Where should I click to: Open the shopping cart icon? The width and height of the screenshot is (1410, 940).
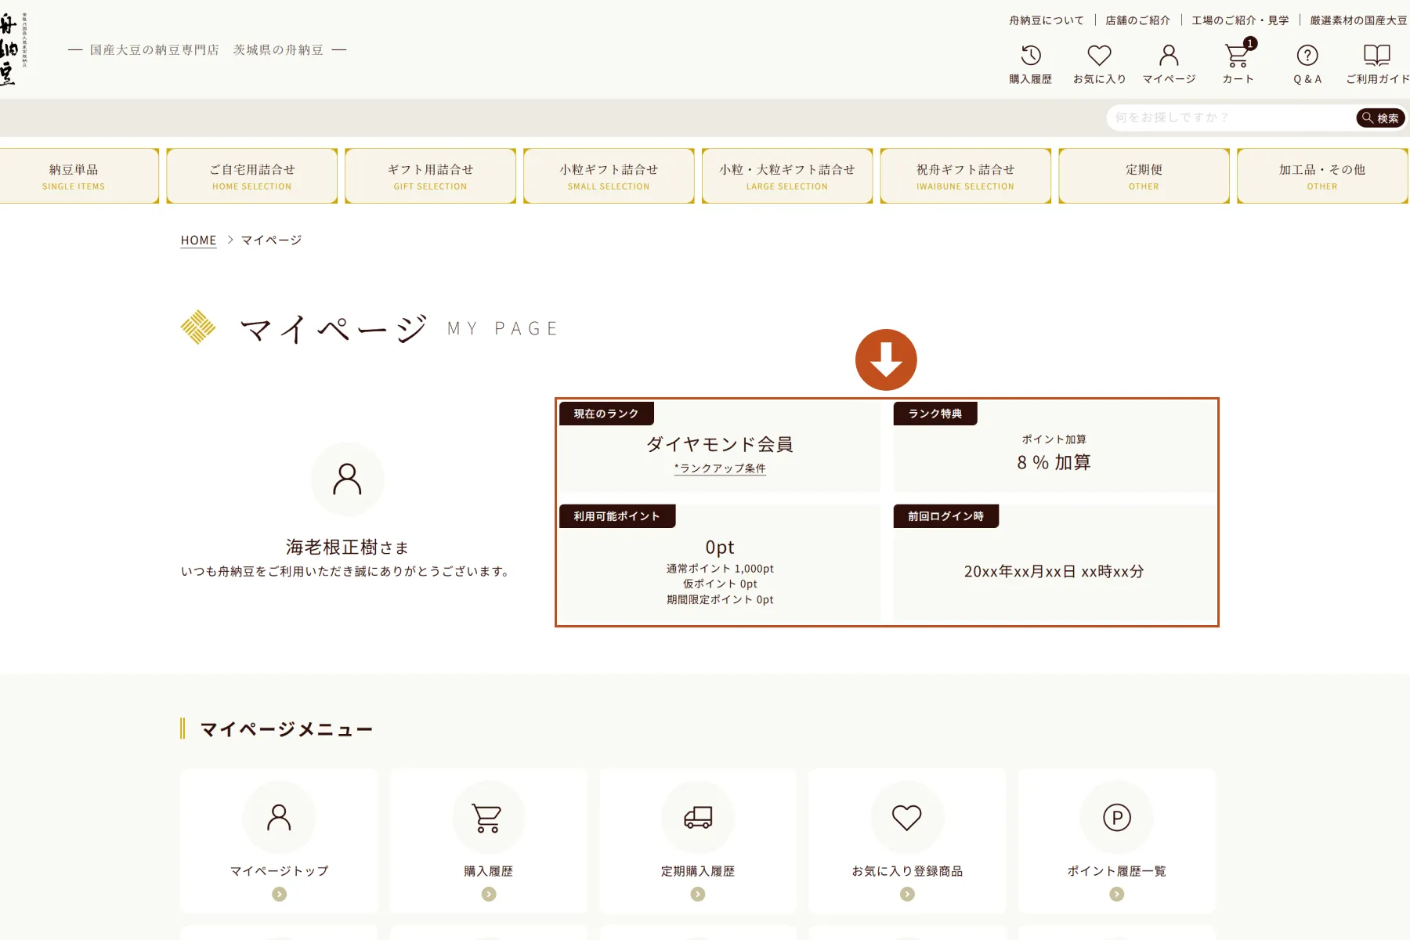(1238, 56)
